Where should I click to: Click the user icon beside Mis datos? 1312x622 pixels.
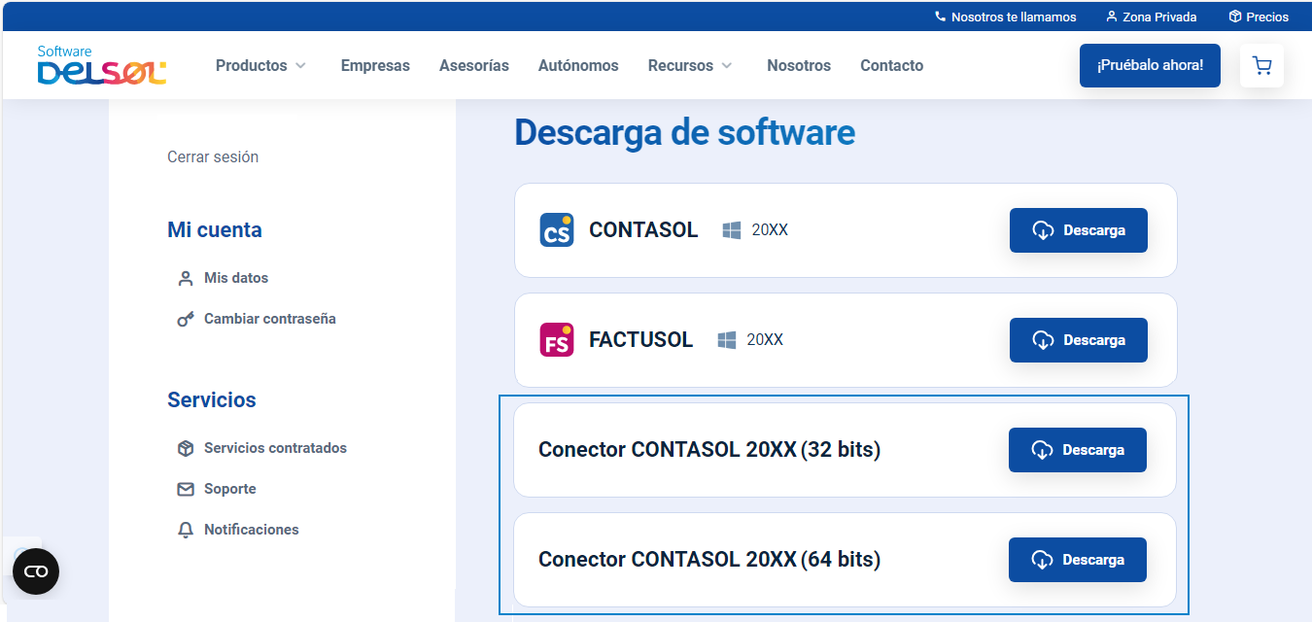(185, 277)
